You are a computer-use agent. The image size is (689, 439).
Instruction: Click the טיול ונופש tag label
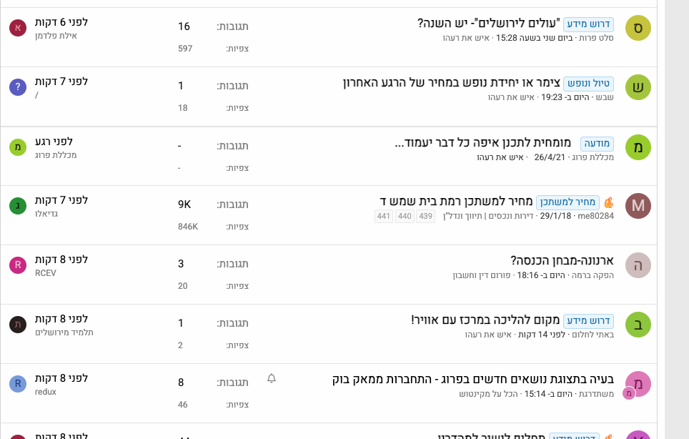588,84
